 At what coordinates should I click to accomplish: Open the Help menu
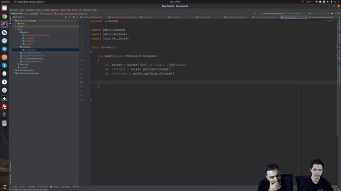pyautogui.click(x=94, y=10)
